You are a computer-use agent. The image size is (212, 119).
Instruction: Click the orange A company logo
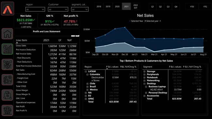point(8,8)
